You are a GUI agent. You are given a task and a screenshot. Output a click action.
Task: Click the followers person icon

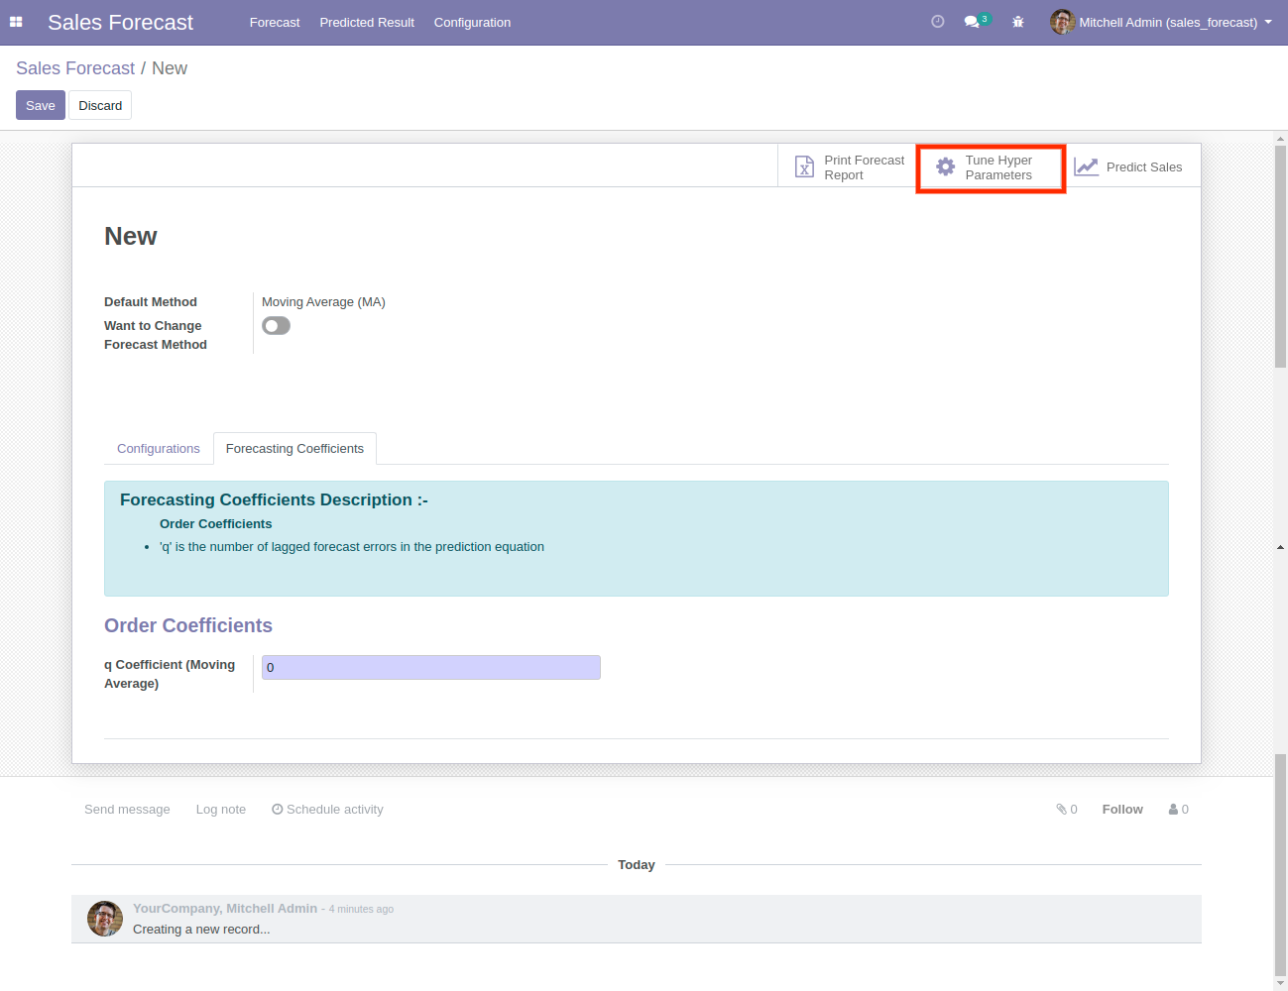click(1174, 810)
